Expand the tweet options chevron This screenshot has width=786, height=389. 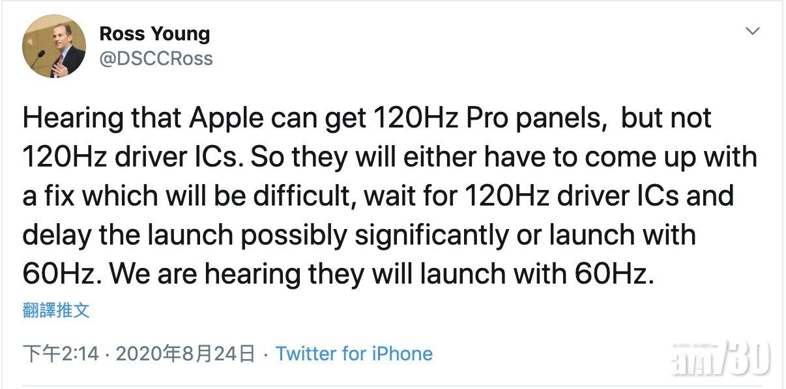[752, 31]
